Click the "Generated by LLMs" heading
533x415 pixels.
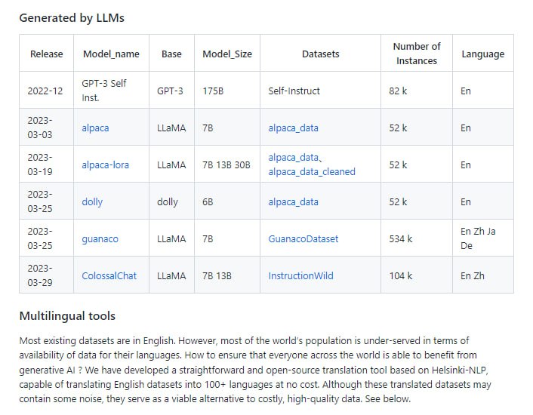[x=72, y=17]
